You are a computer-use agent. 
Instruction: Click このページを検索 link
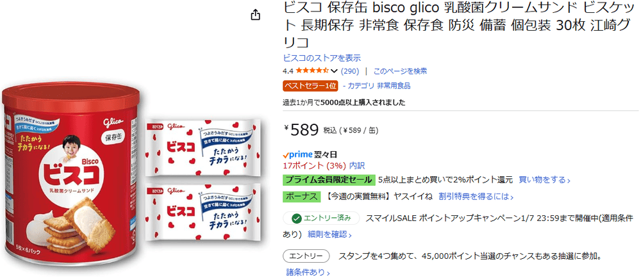point(400,70)
